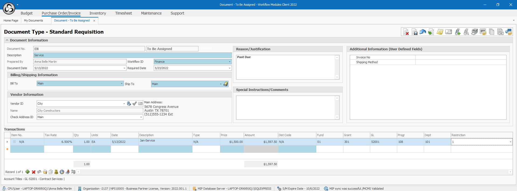Delete the transaction row with the red X
This screenshot has height=191, width=517.
(x=33, y=172)
